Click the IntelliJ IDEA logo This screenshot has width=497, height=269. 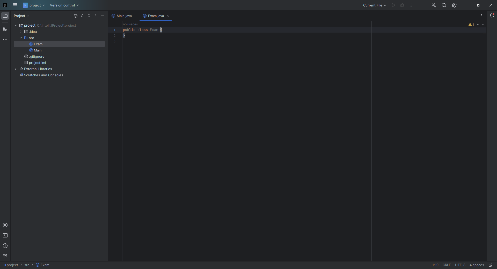coord(5,5)
